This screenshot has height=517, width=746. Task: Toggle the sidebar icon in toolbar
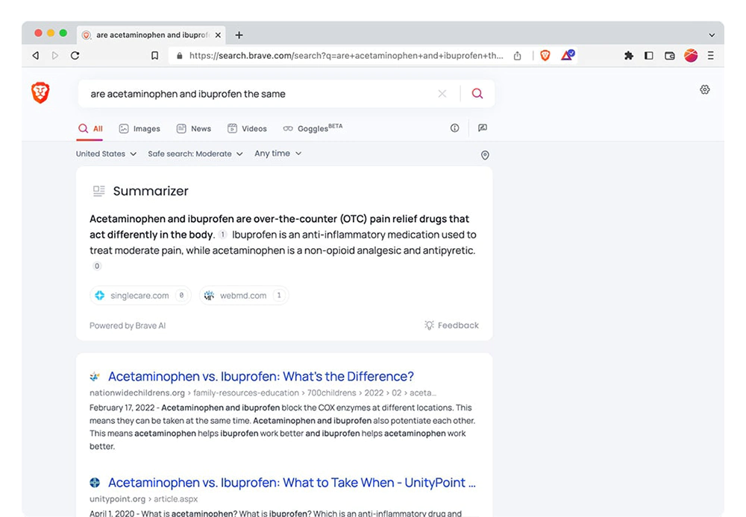point(649,55)
